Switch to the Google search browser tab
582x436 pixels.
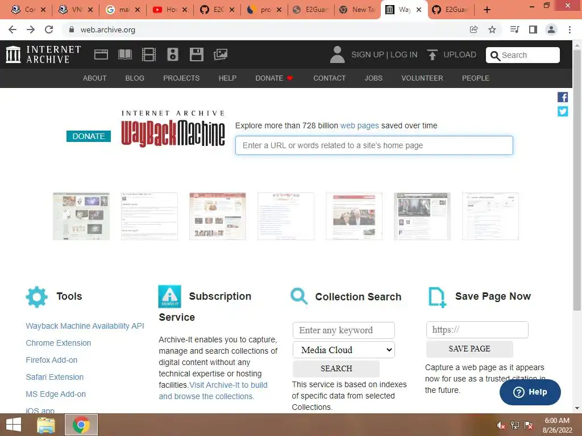(123, 10)
